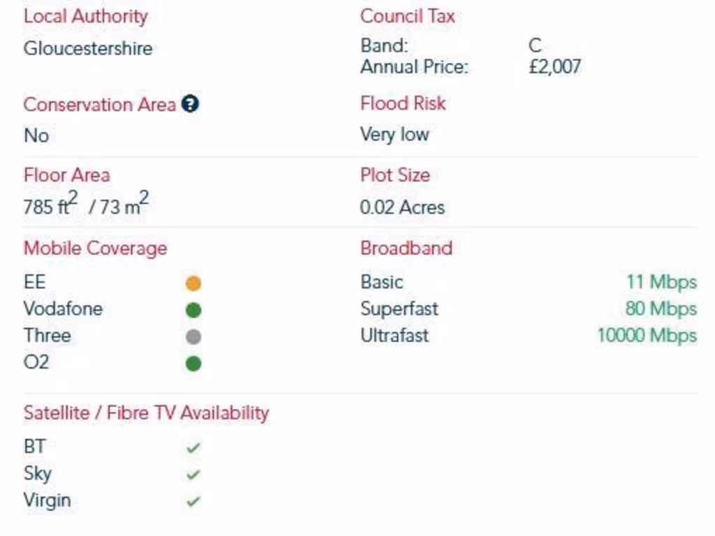Click the green O2 coverage indicator dot
The height and width of the screenshot is (536, 715).
coord(193,364)
